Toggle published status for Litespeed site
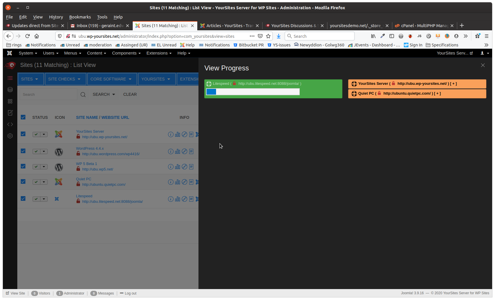 pyautogui.click(x=36, y=199)
